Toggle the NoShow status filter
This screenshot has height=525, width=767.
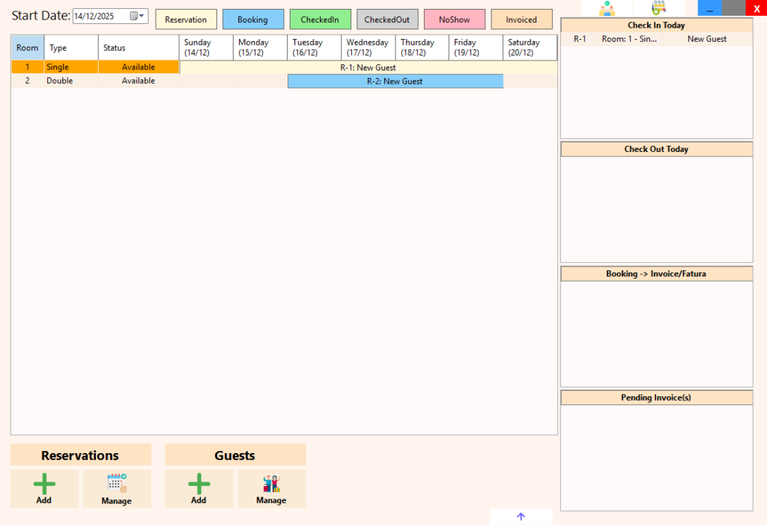454,19
